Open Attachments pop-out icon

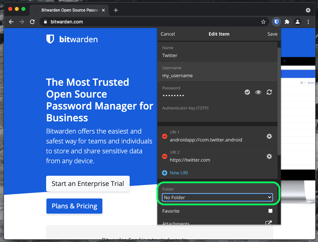[269, 223]
